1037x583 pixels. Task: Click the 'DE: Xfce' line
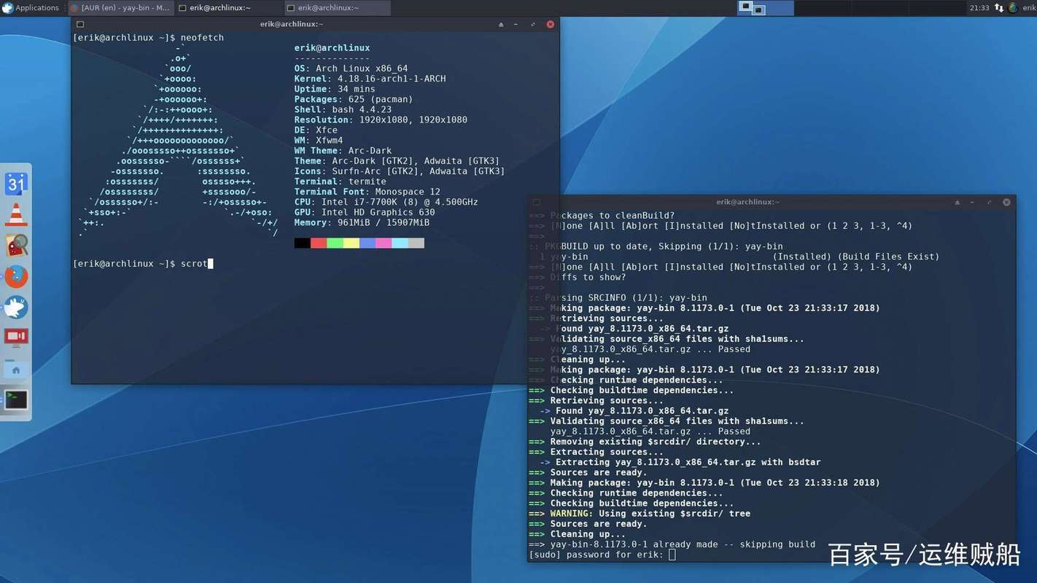316,130
